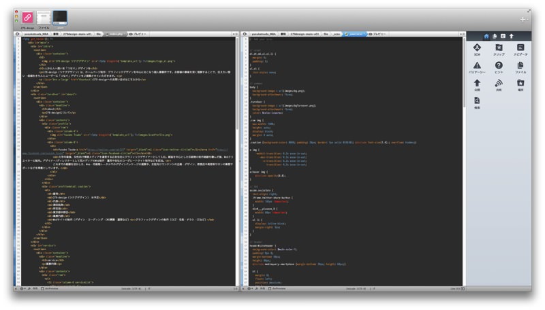Click the 共有 share item in left status bar
Screen dimensions: 545x310
[x=35, y=288]
